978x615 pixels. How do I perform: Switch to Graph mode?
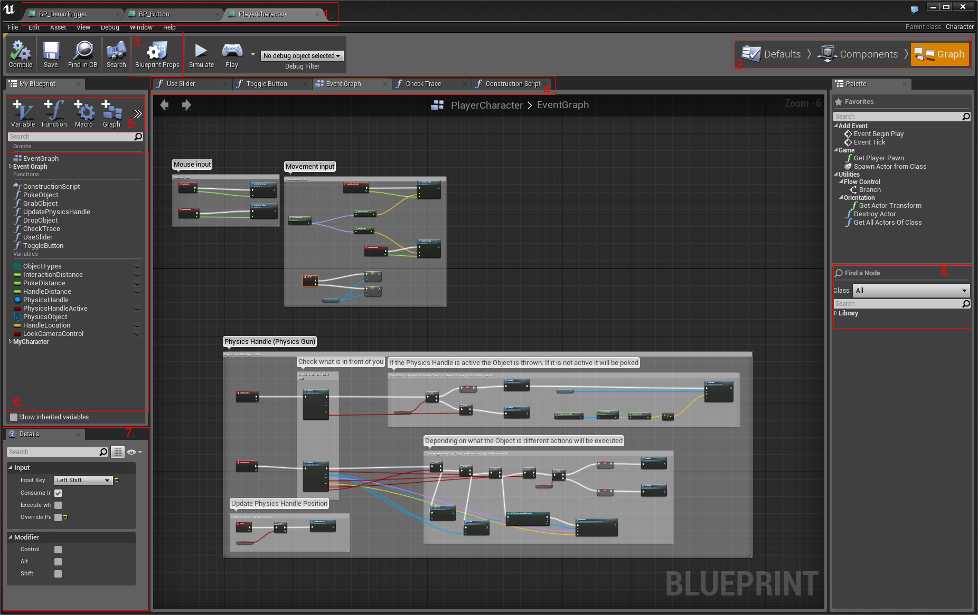(x=940, y=54)
